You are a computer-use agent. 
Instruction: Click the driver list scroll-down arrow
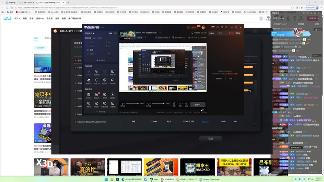tap(256, 124)
